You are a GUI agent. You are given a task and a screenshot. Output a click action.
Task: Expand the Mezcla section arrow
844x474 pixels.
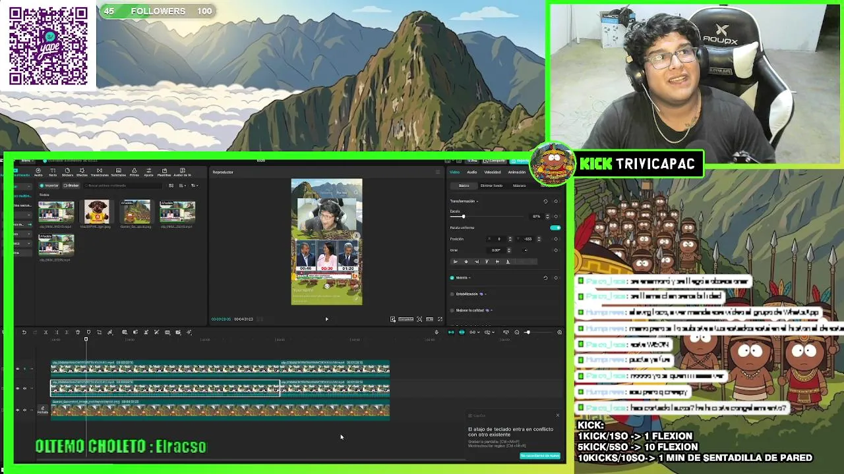pos(469,278)
